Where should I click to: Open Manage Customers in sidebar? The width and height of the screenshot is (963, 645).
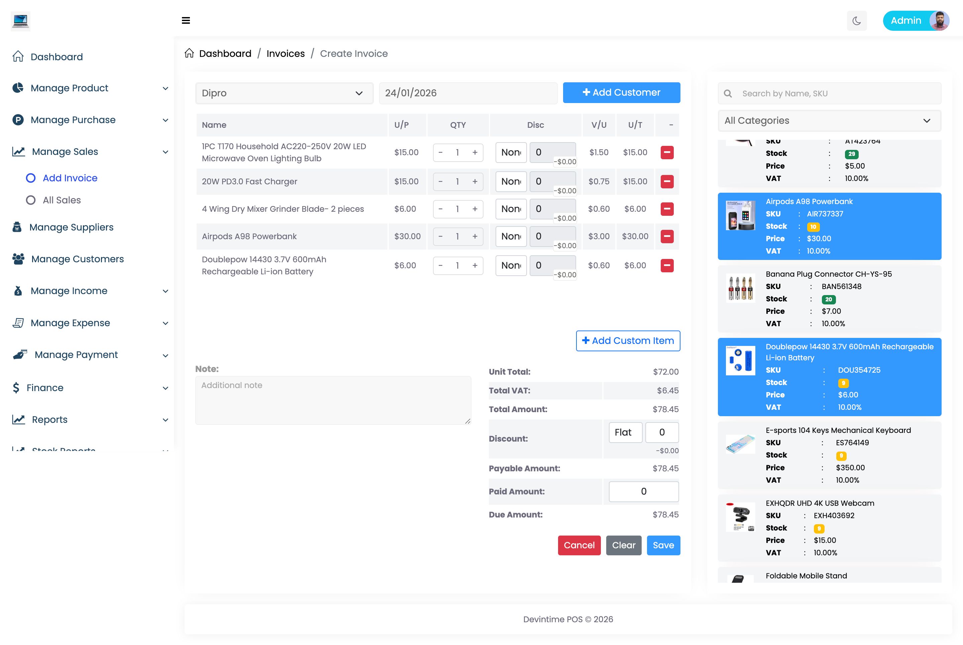coord(77,259)
